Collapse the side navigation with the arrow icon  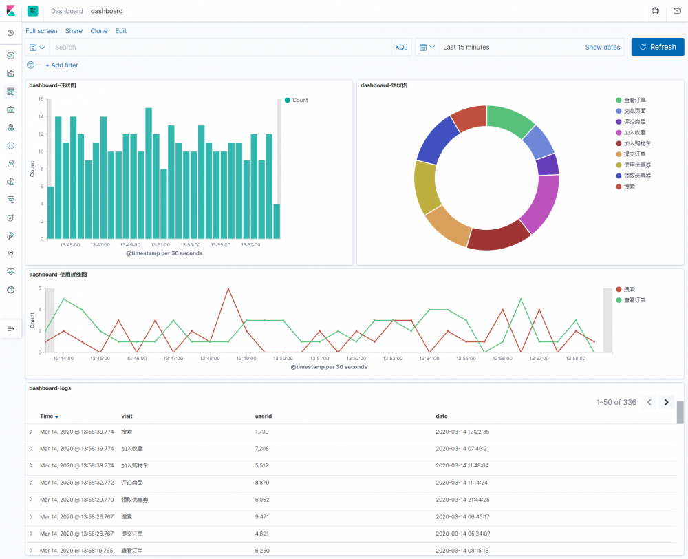pyautogui.click(x=10, y=329)
